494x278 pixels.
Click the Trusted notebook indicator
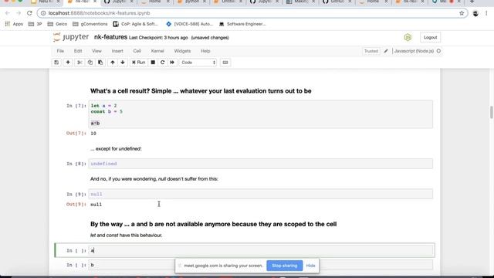click(x=371, y=51)
